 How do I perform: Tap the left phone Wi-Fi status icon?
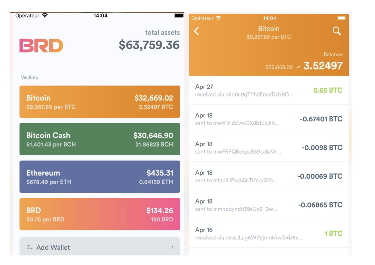pos(45,15)
